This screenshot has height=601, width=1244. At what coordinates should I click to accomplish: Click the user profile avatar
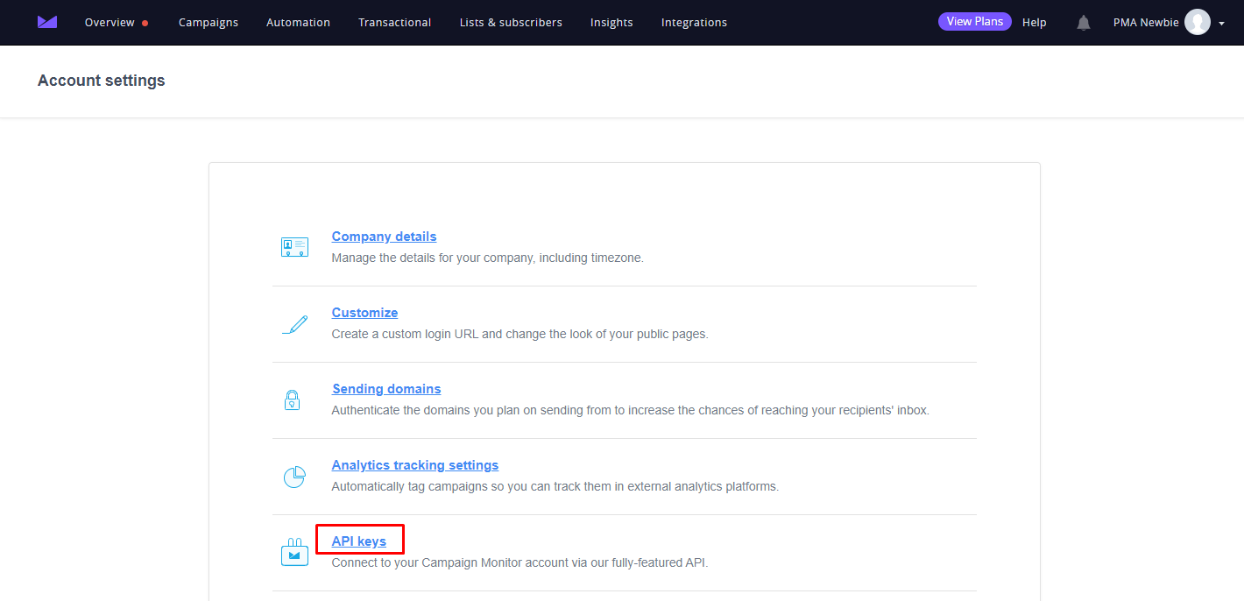pos(1197,22)
